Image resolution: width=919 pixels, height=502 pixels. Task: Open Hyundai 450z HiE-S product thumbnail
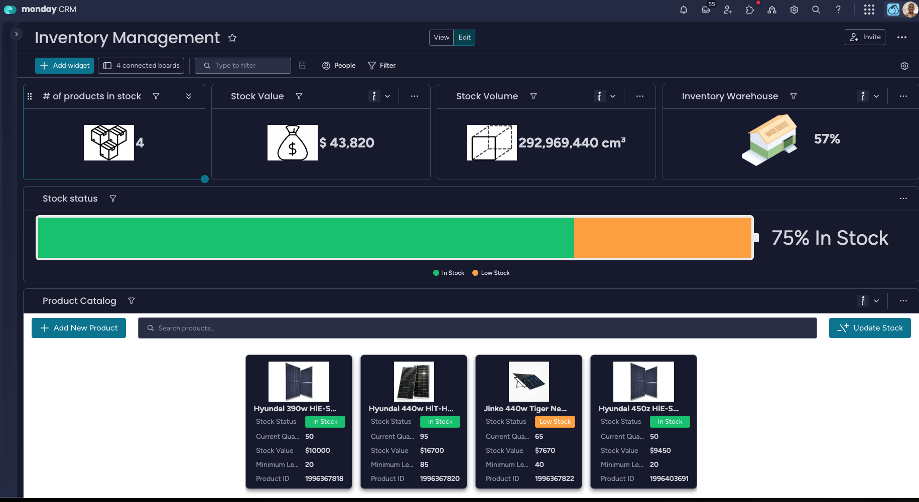click(643, 382)
